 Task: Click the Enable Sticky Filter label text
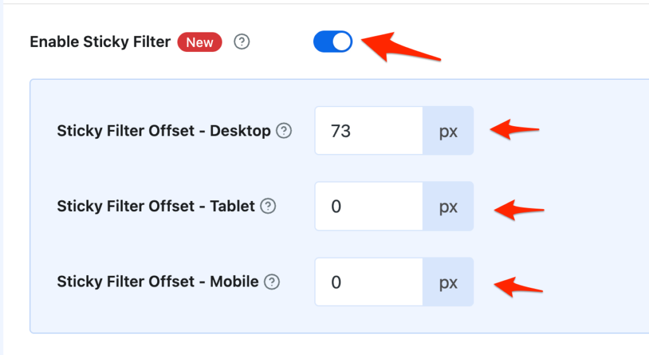tap(100, 42)
